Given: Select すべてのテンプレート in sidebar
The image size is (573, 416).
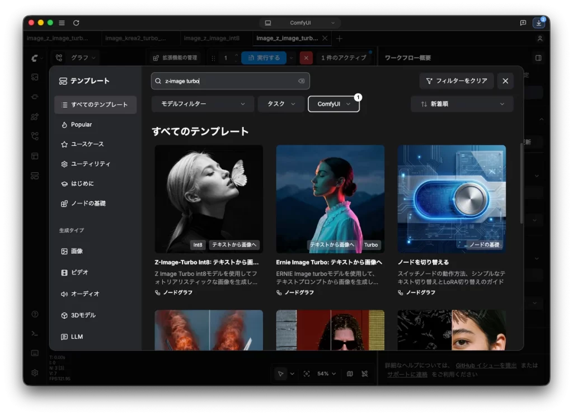Looking at the screenshot, I should pos(95,105).
